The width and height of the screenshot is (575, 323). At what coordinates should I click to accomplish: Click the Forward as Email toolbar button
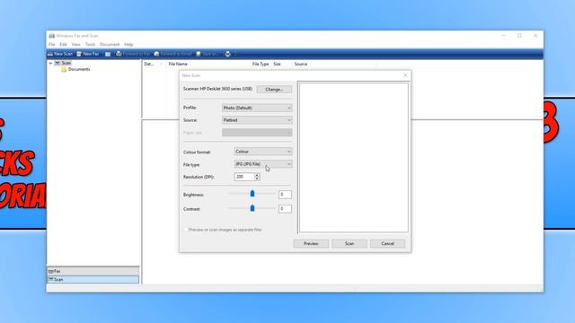[x=173, y=54]
